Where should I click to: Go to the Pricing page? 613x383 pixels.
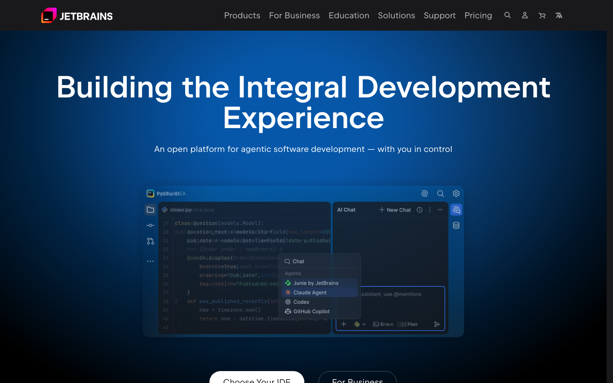(x=478, y=15)
